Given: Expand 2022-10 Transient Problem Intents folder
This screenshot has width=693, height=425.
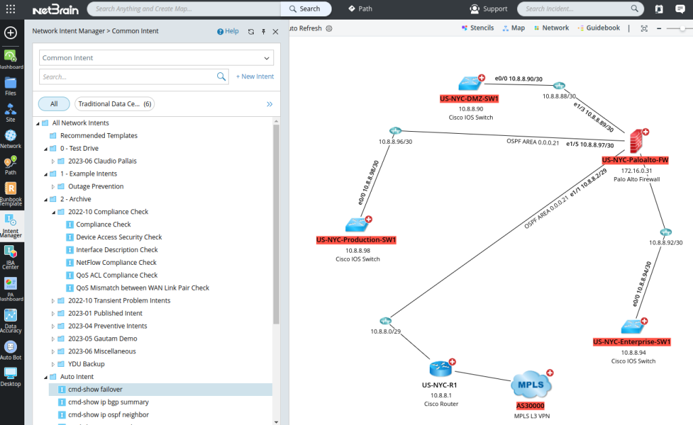Looking at the screenshot, I should coord(53,301).
